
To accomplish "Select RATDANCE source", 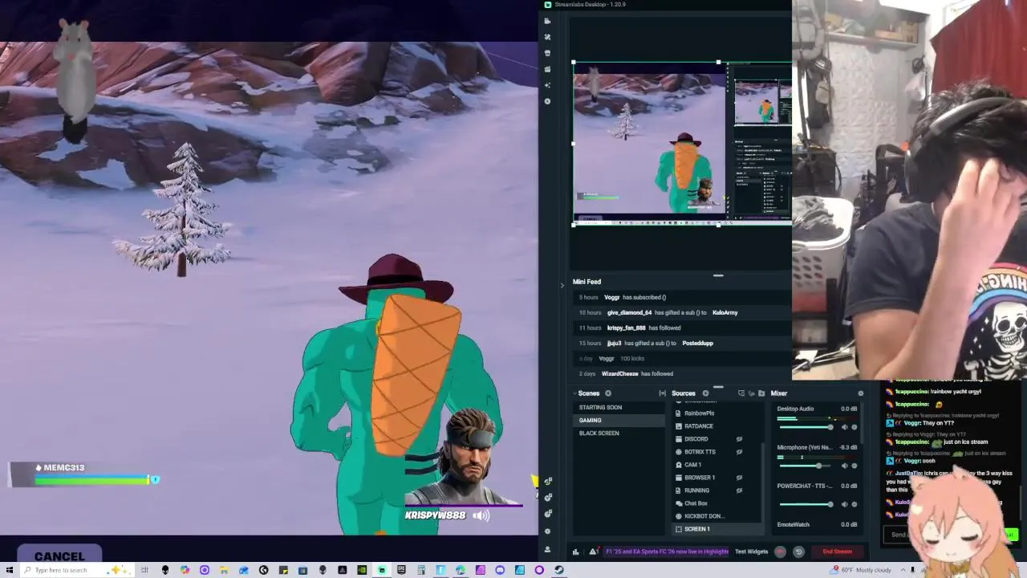I will click(x=715, y=426).
